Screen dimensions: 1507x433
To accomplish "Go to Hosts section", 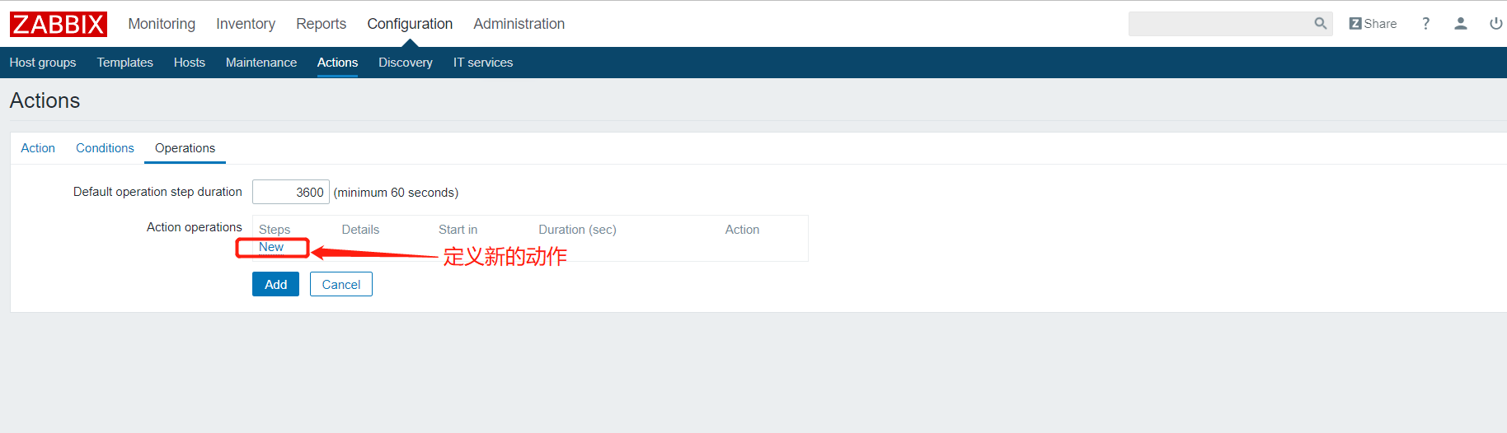I will click(x=190, y=63).
